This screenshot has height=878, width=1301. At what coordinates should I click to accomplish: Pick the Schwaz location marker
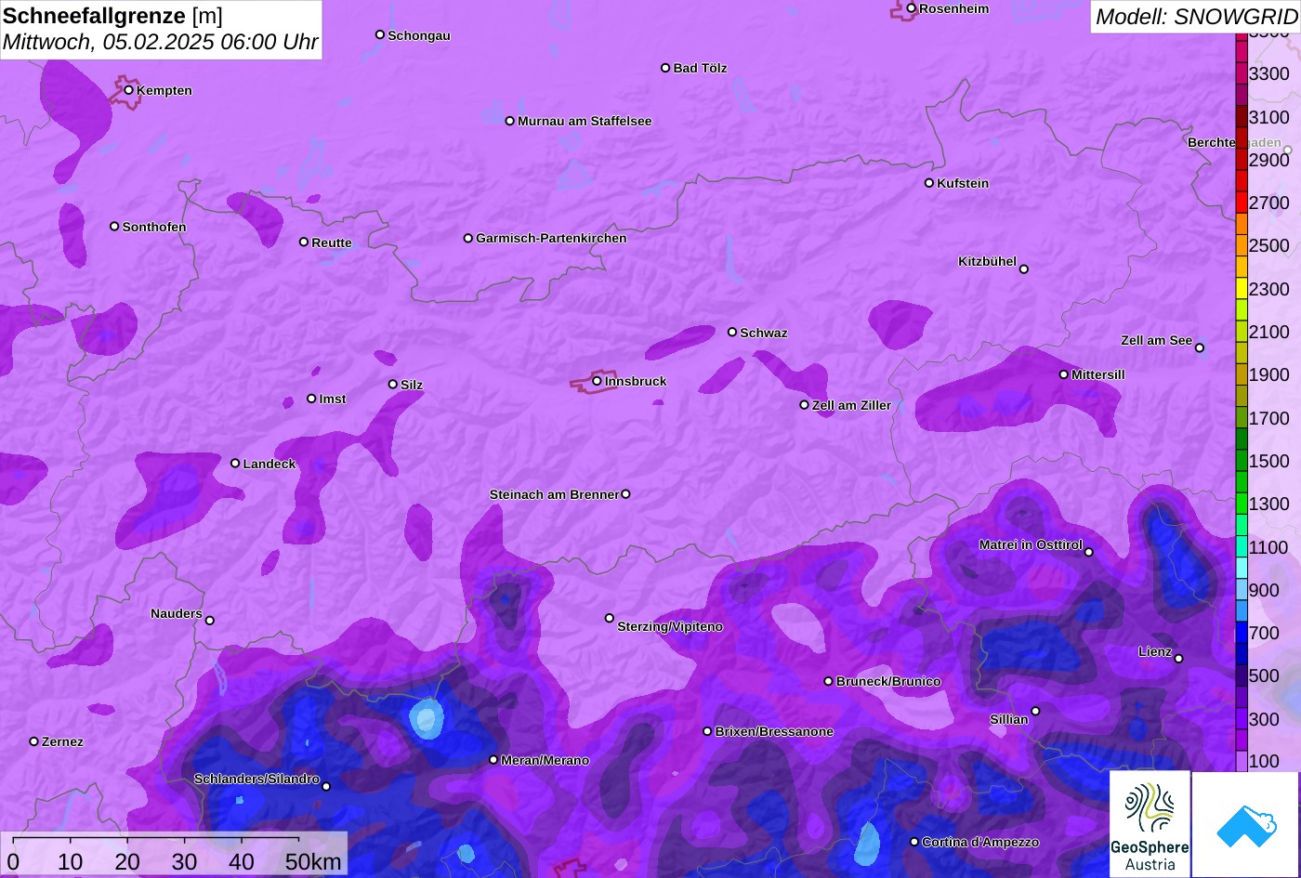tap(732, 332)
